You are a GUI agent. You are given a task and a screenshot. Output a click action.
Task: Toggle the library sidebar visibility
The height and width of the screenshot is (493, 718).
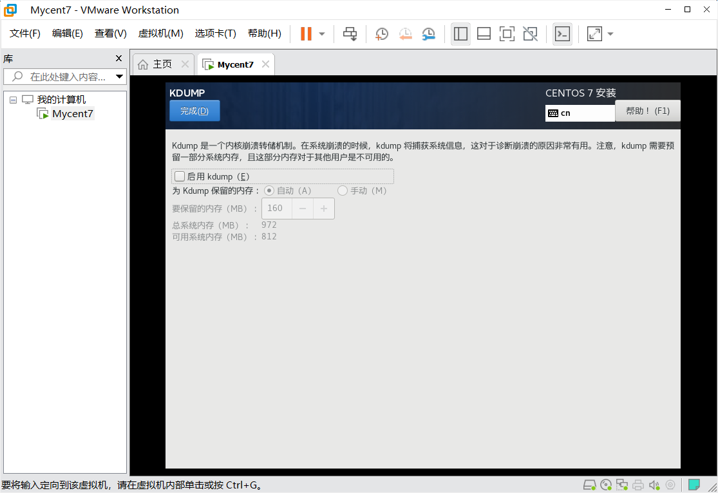click(x=460, y=33)
